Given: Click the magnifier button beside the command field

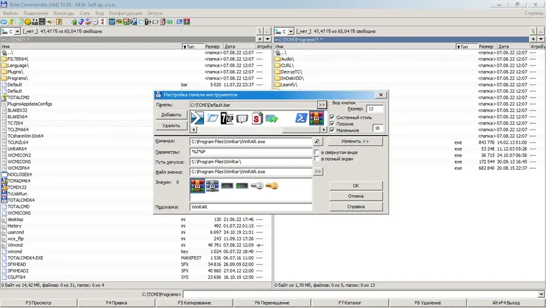Looking at the screenshot, I should (317, 142).
